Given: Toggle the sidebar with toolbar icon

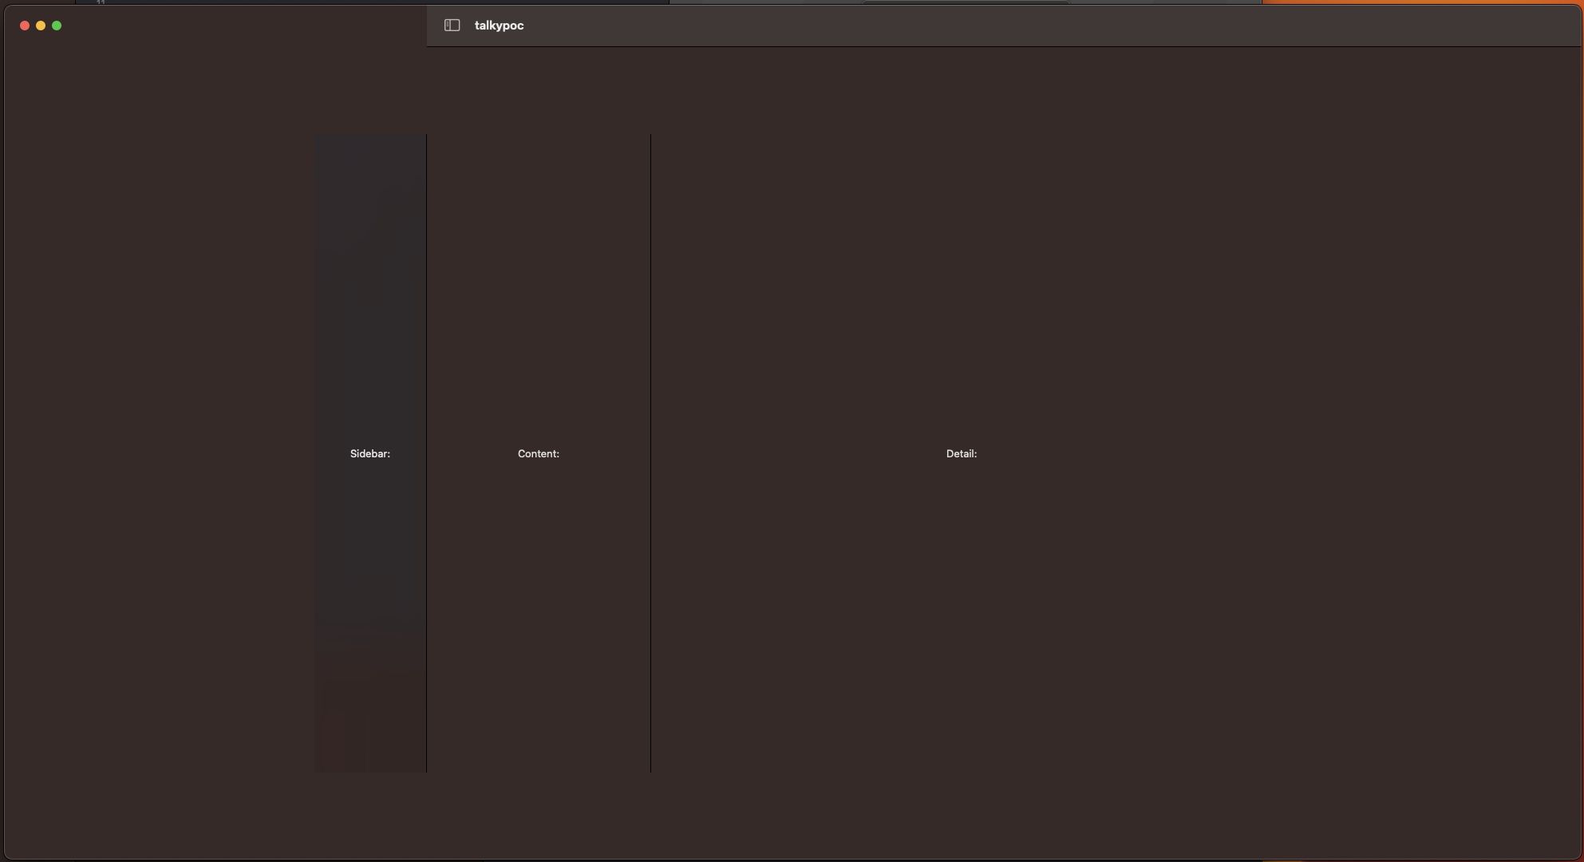Looking at the screenshot, I should (452, 26).
